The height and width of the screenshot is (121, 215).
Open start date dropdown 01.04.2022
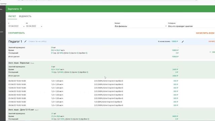pyautogui.click(x=16, y=26)
